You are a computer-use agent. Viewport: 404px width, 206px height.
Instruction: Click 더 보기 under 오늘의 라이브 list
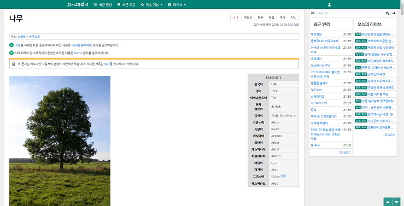[x=389, y=134]
